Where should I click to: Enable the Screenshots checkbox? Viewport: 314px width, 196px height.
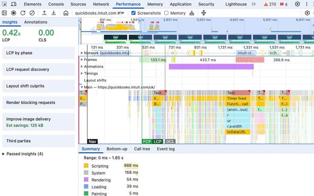pos(133,13)
